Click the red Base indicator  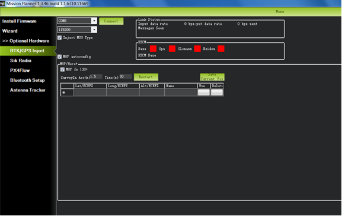tap(153, 49)
